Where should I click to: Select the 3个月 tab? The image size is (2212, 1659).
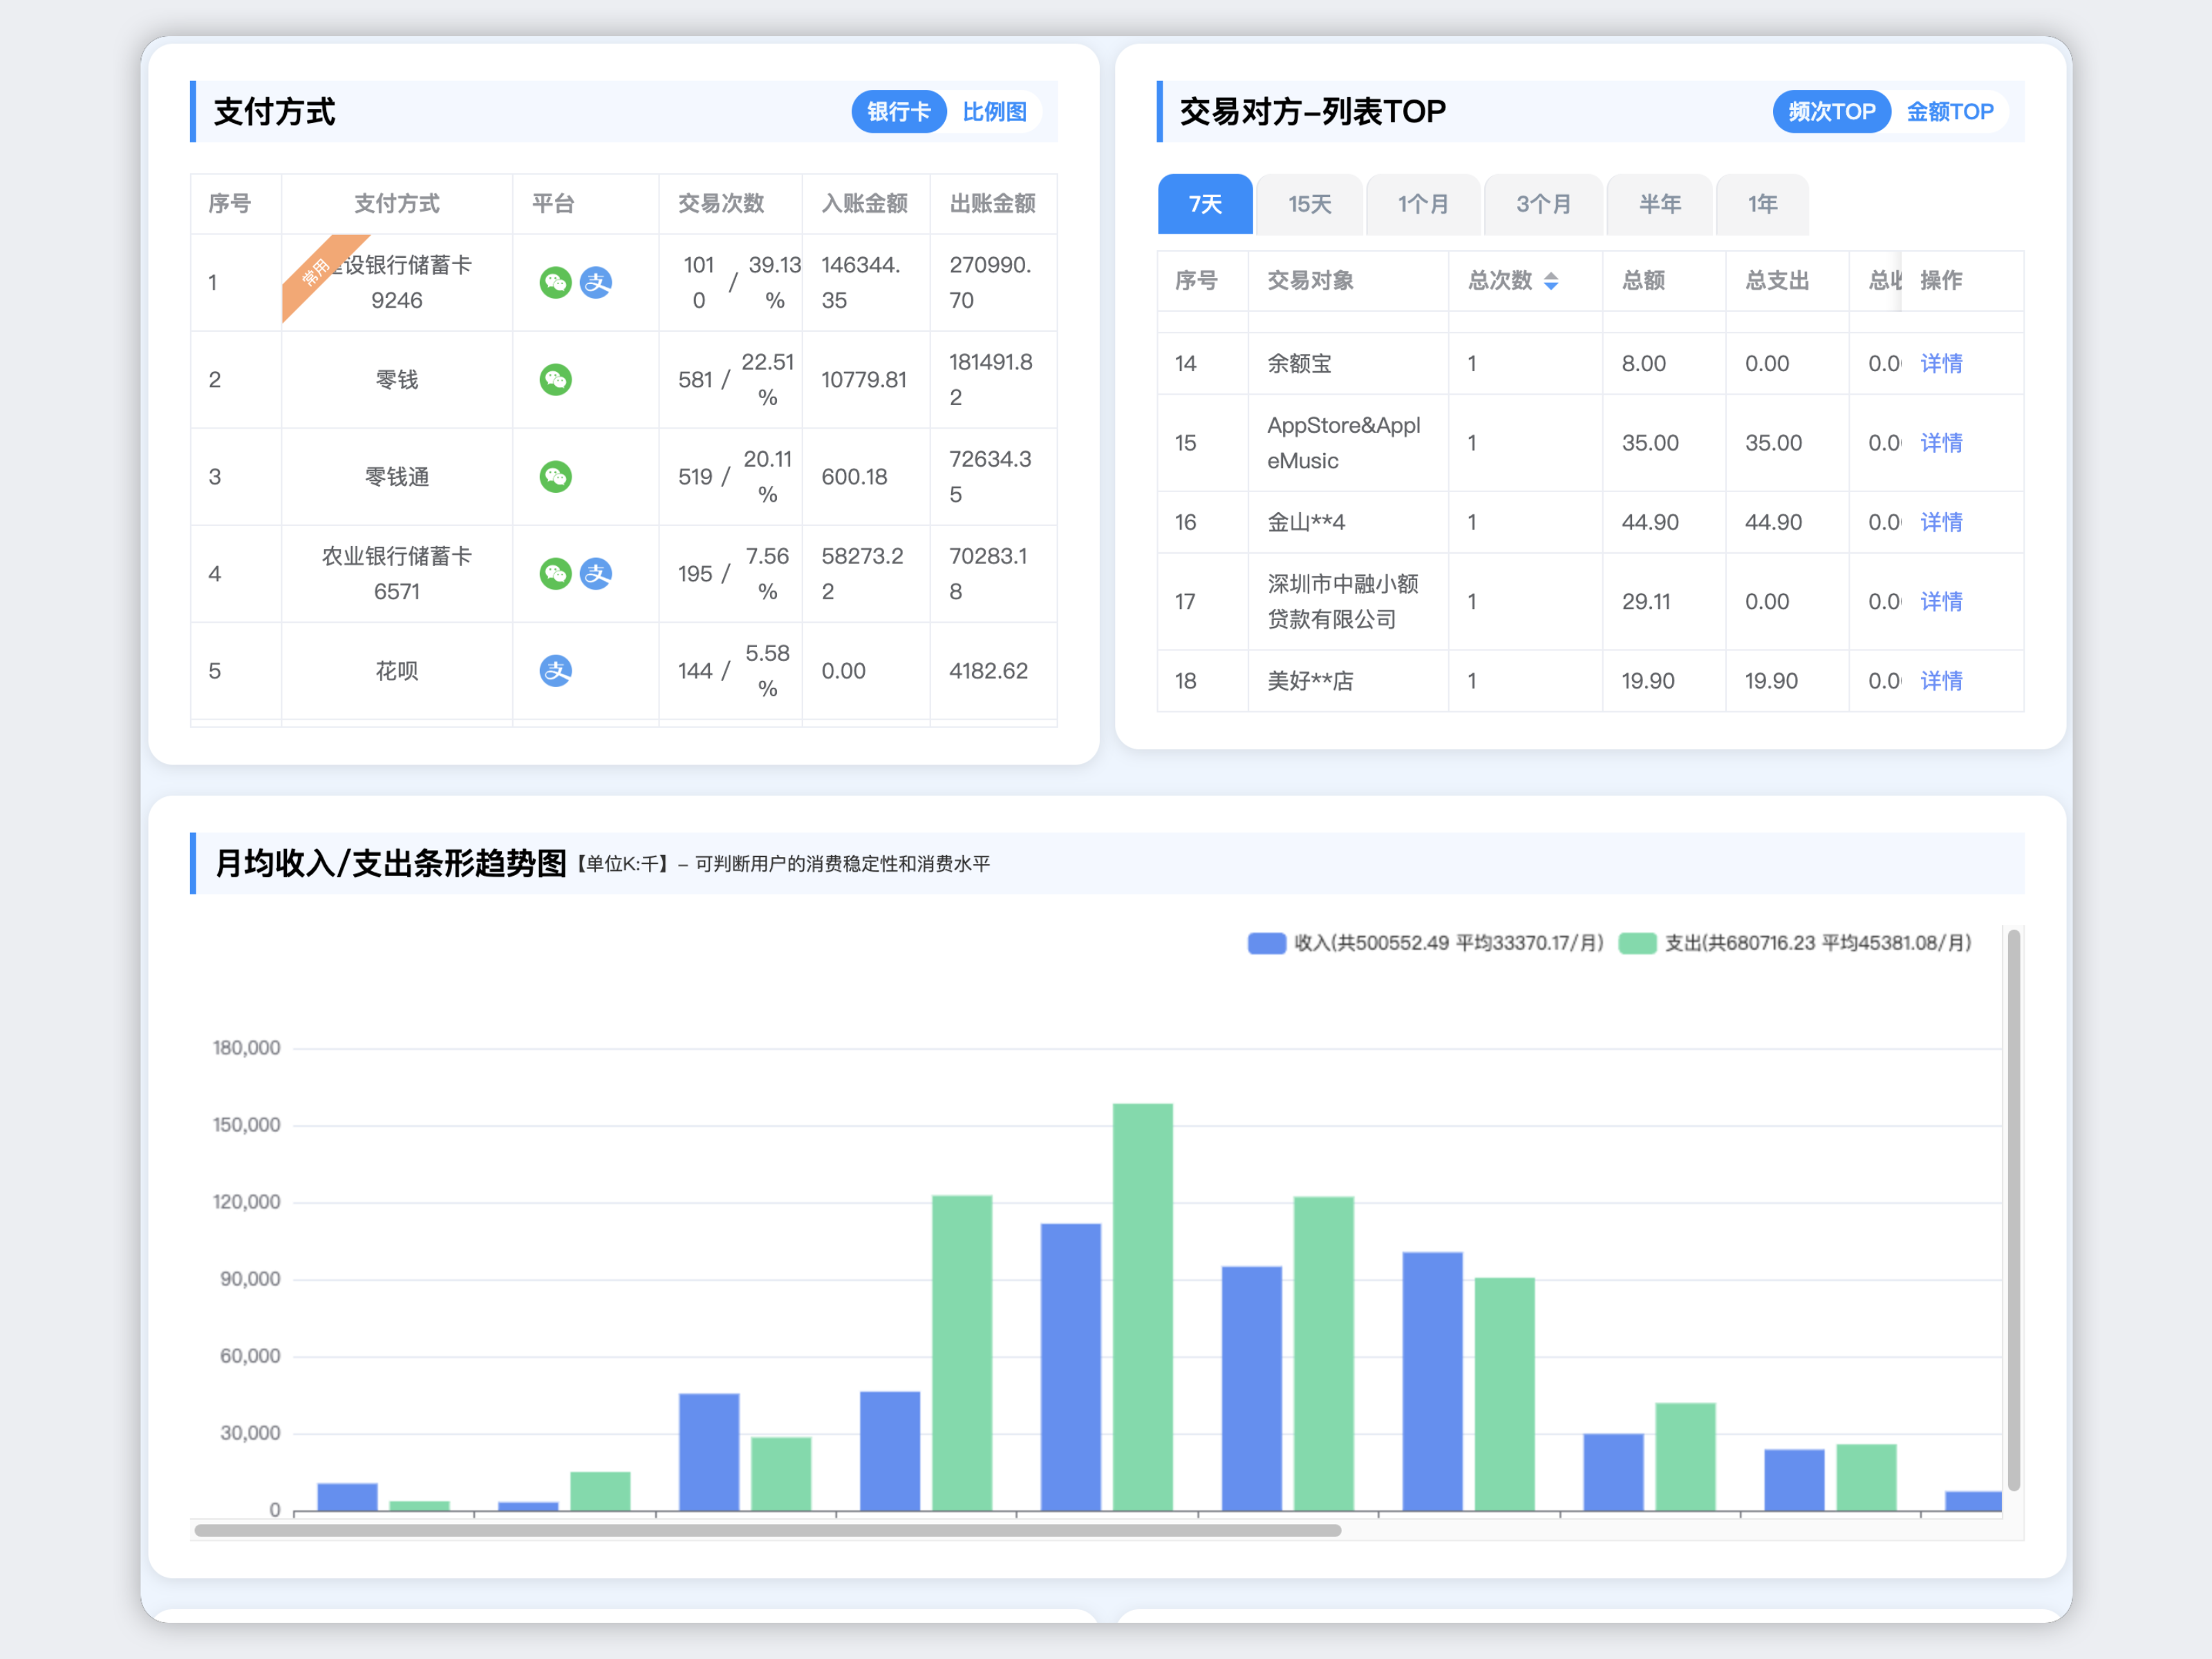[1543, 205]
